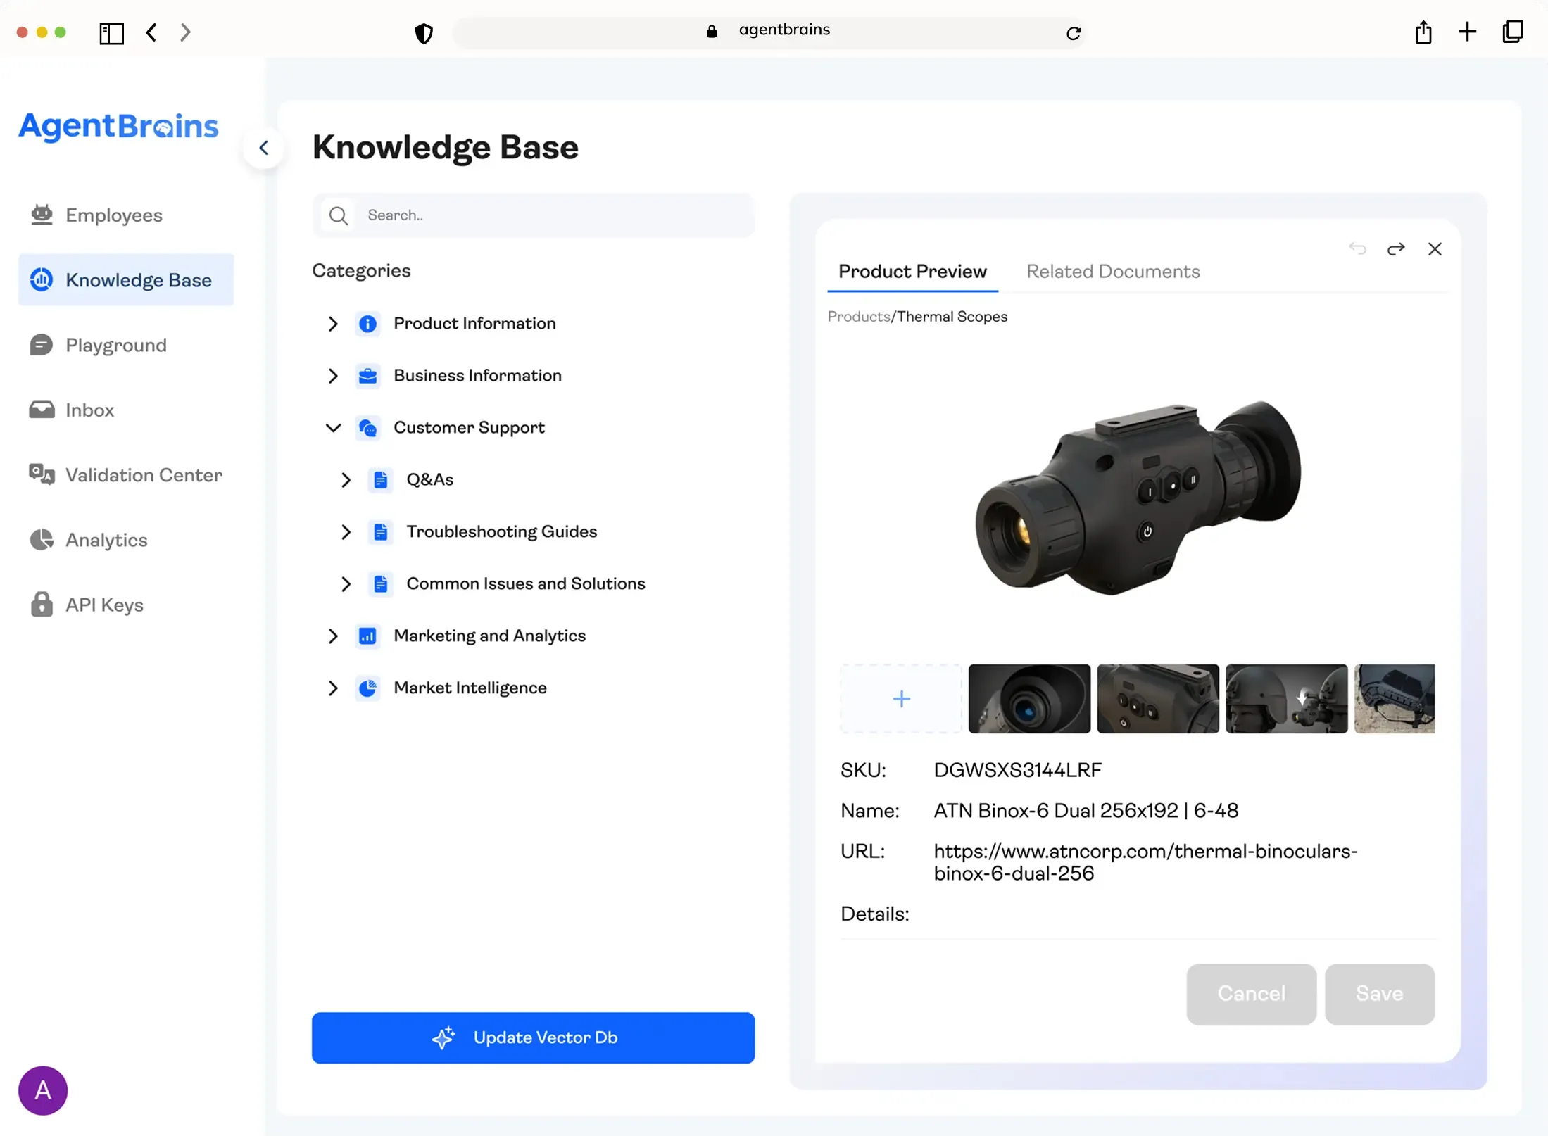This screenshot has height=1136, width=1548.
Task: Click the SKU value DGWSXS3144LRF
Action: pos(1018,770)
